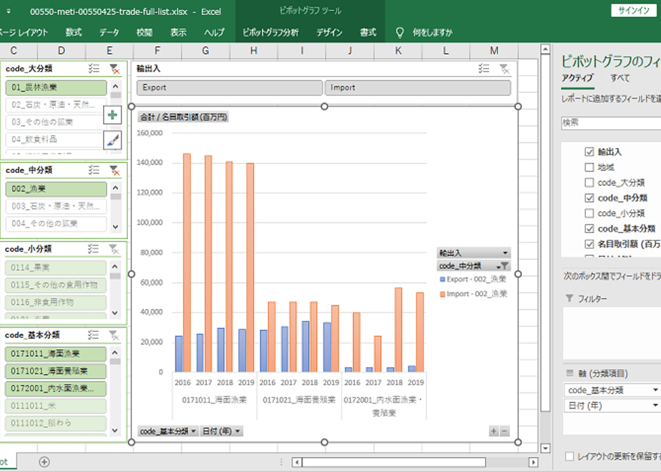Select Export slicer button
This screenshot has width=661, height=472.
(230, 87)
